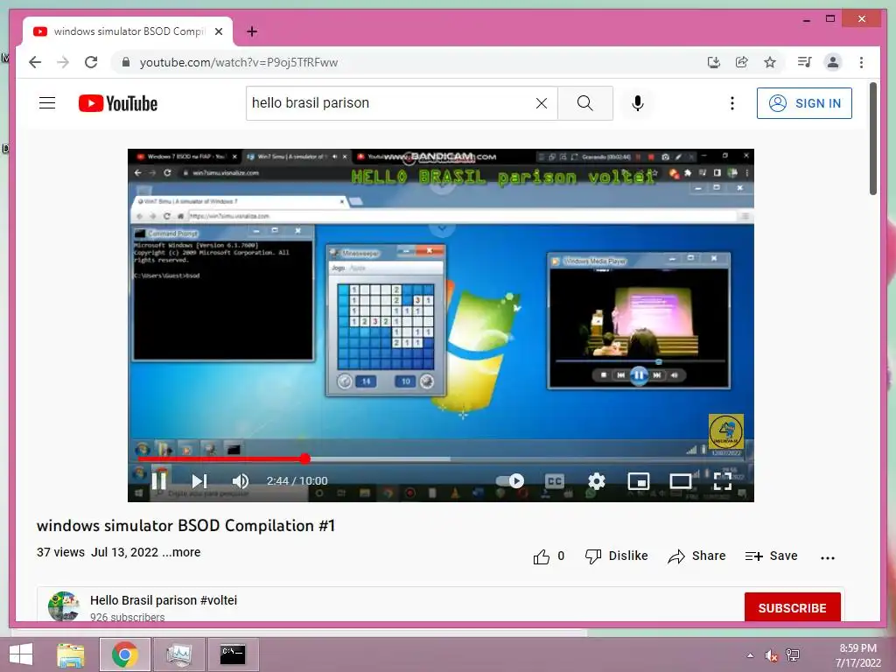This screenshot has height=672, width=896.
Task: Save the video to a playlist
Action: (x=772, y=556)
